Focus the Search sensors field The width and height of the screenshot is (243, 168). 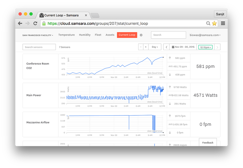pos(39,47)
